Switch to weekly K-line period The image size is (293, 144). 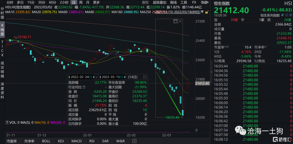pyautogui.click(x=81, y=2)
